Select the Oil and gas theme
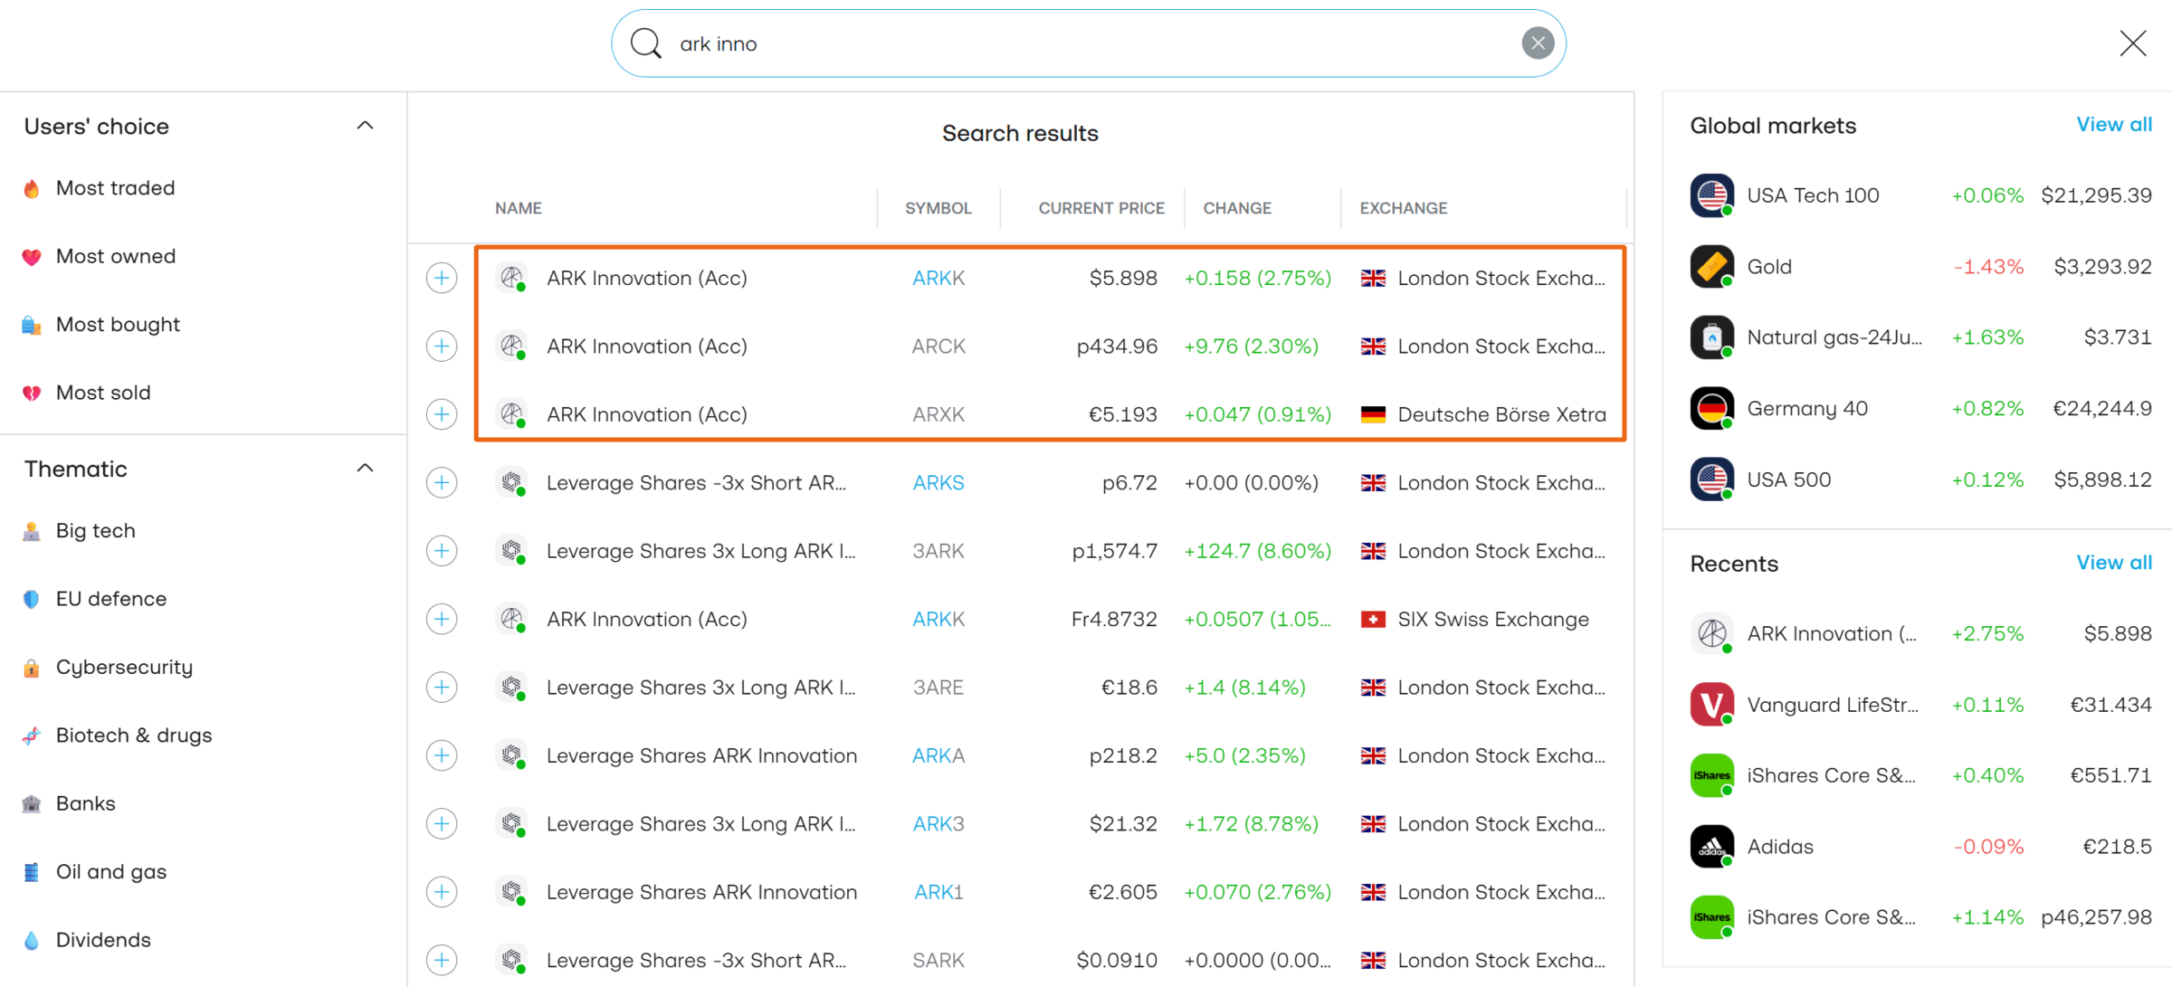Viewport: 2172px width, 987px height. pos(111,872)
